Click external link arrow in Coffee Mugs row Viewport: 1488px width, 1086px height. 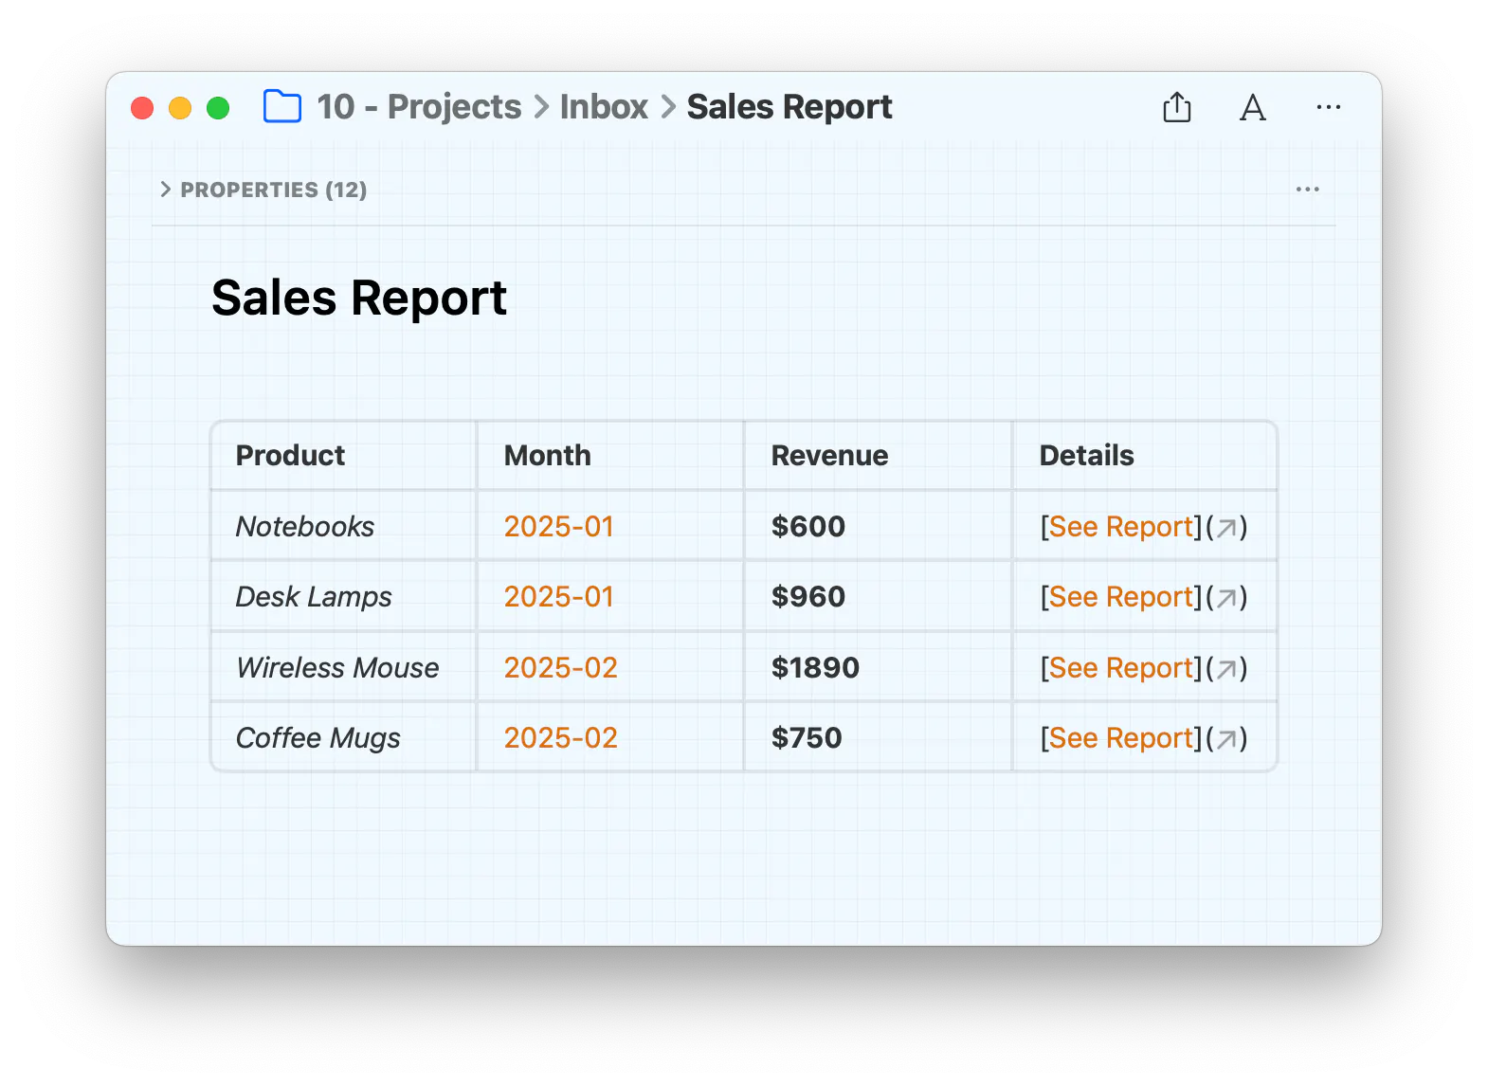coord(1226,739)
